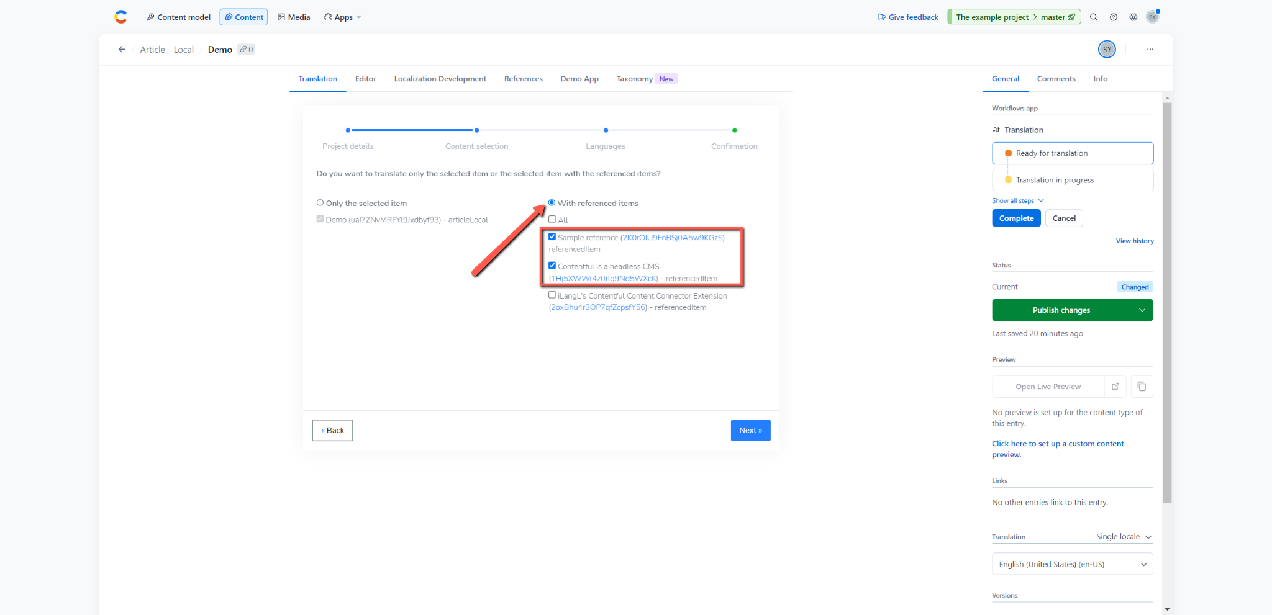Open the example project master environment switcher
This screenshot has height=615, width=1272.
pos(1014,17)
